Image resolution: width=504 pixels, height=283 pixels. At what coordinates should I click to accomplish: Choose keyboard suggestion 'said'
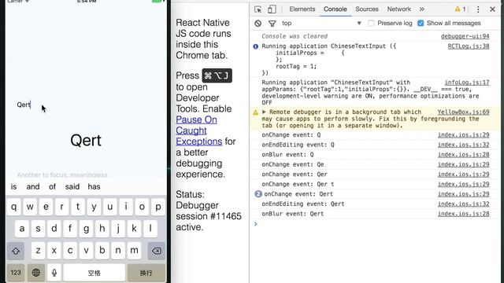pos(72,187)
